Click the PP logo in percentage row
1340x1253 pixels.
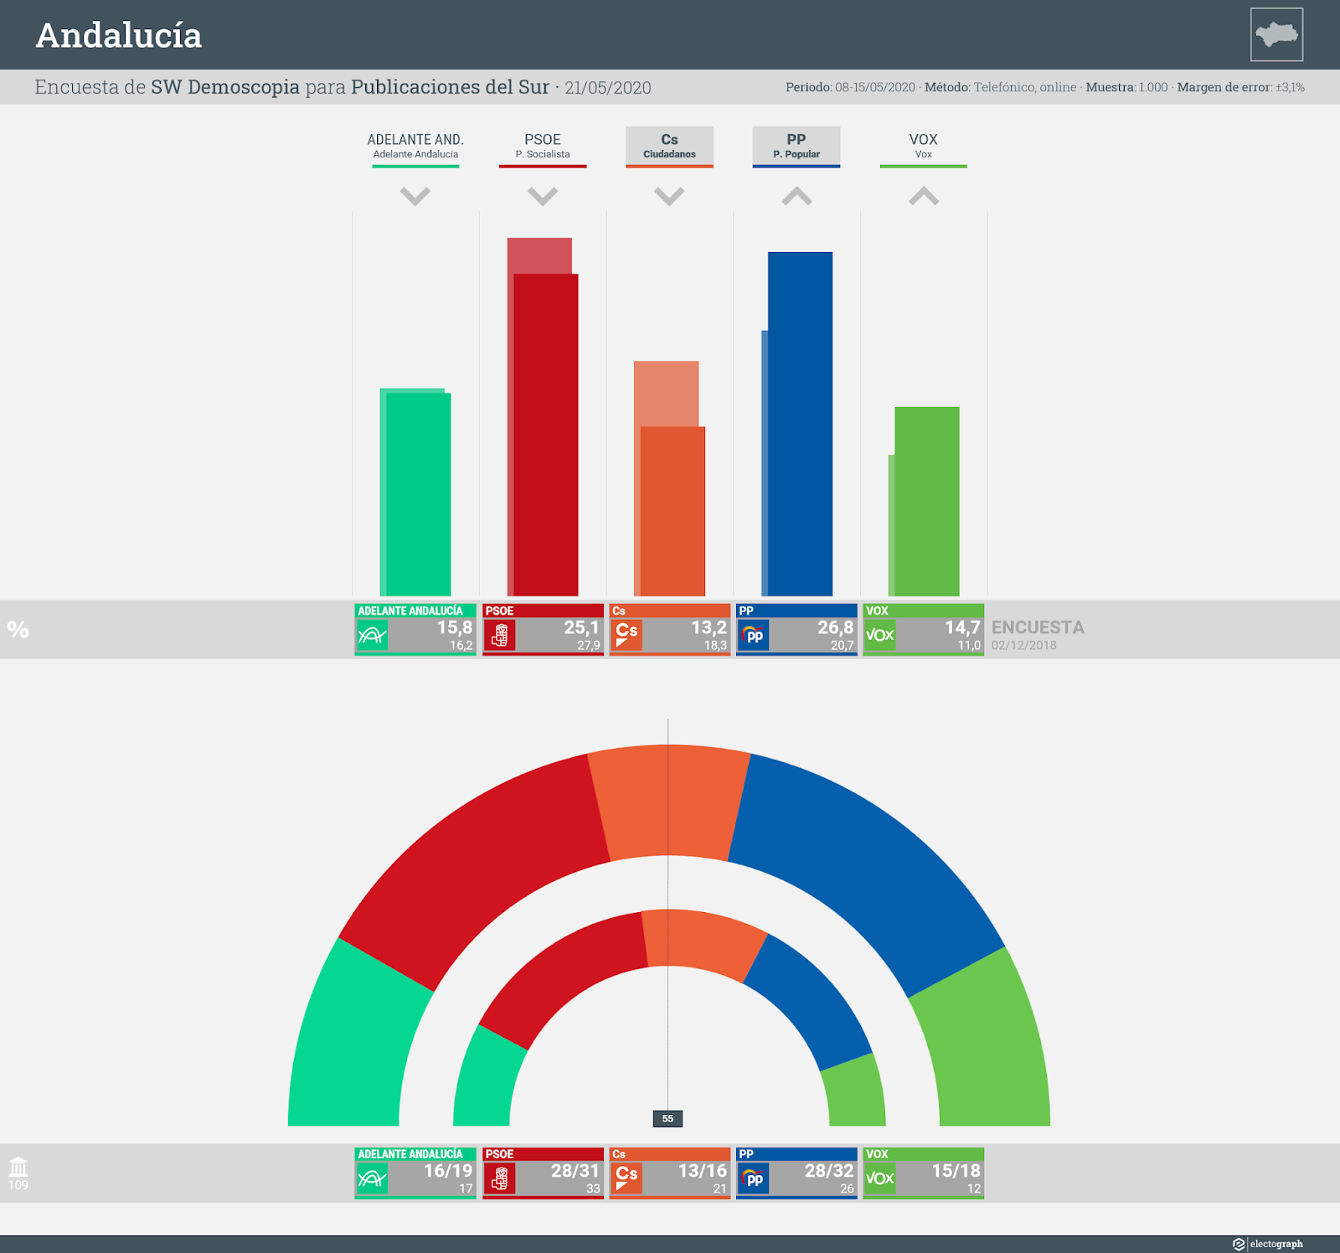(x=754, y=636)
